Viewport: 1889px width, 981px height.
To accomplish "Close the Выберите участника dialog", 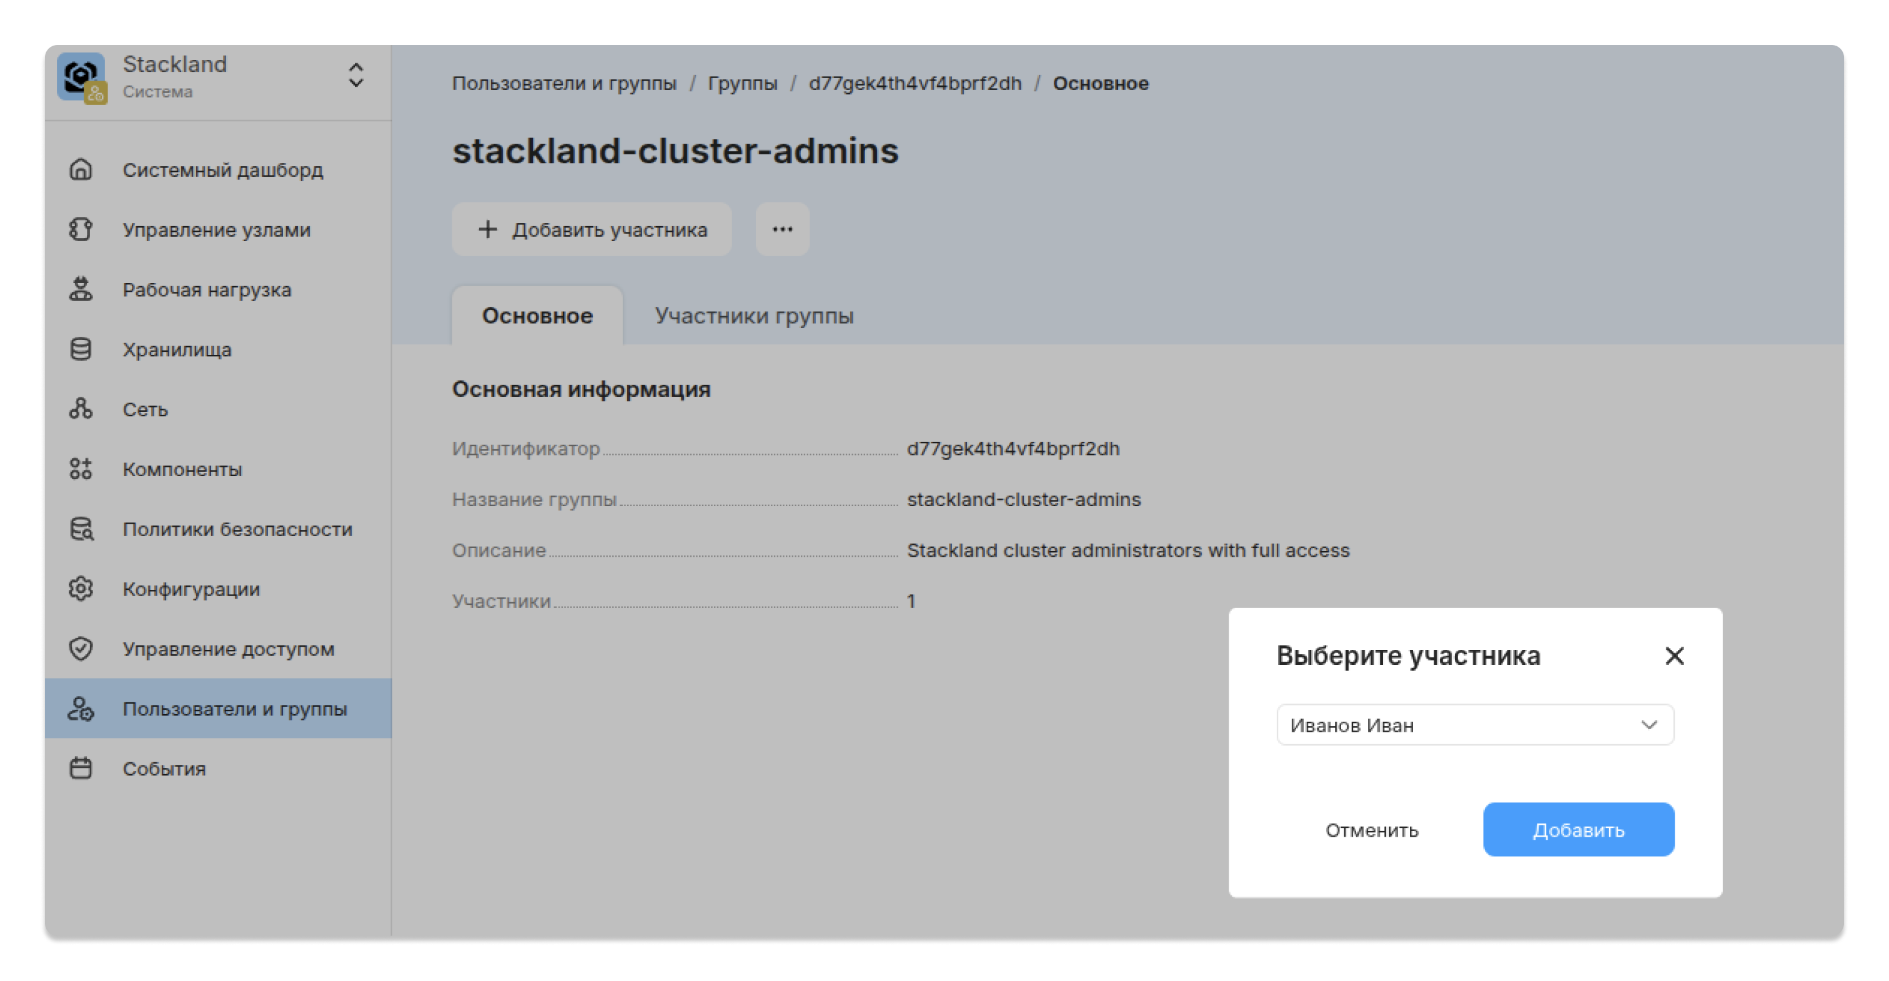I will point(1674,655).
